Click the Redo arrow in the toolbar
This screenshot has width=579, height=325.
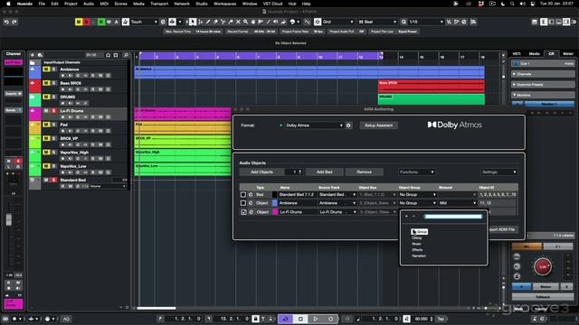(14, 22)
